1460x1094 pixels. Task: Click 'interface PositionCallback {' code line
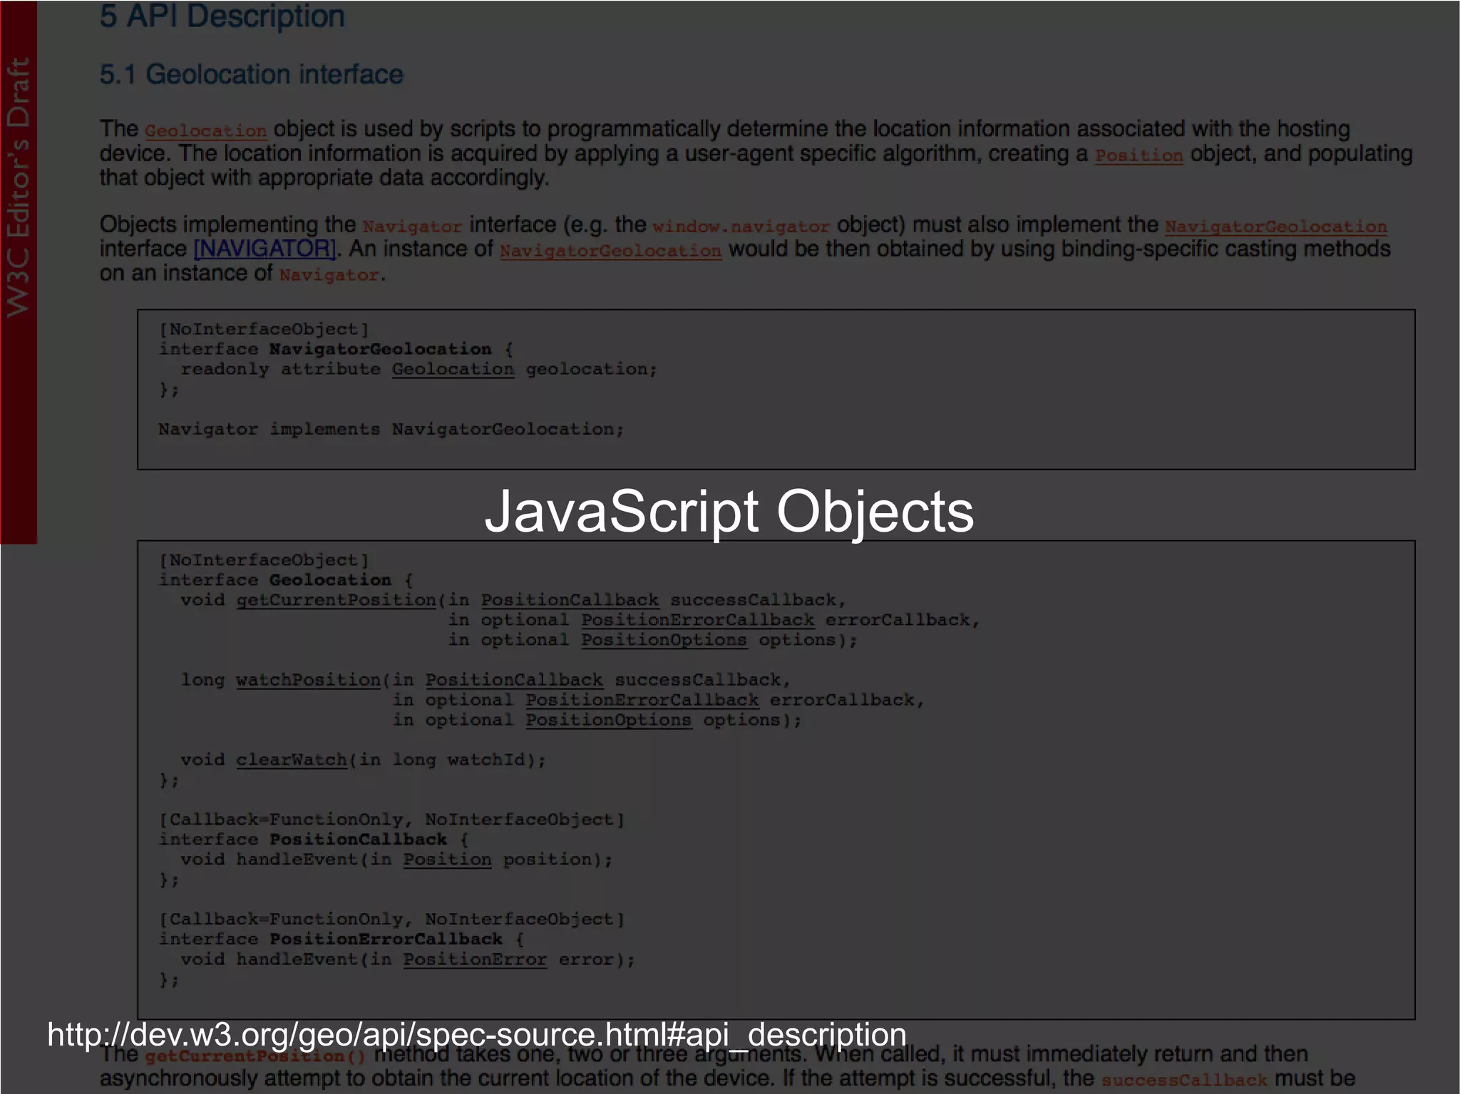click(313, 840)
